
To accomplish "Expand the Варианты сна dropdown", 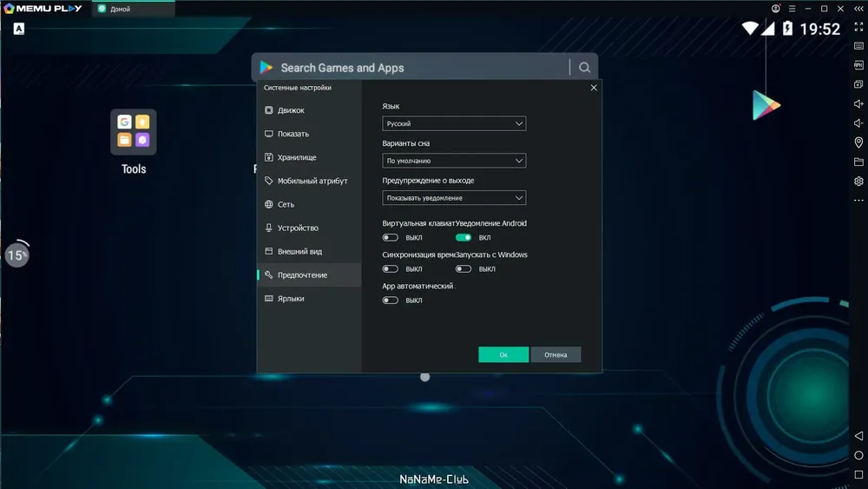I will (454, 161).
